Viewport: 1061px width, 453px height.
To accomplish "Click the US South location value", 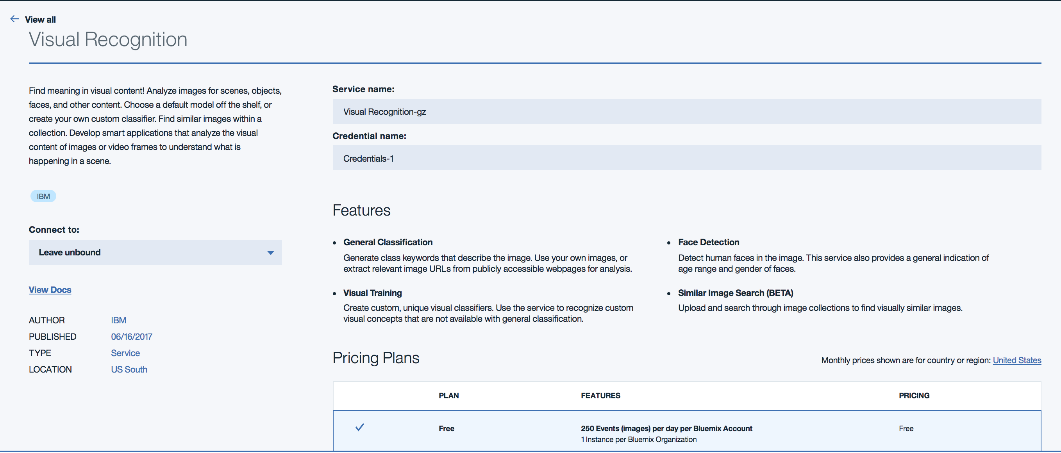I will tap(129, 370).
